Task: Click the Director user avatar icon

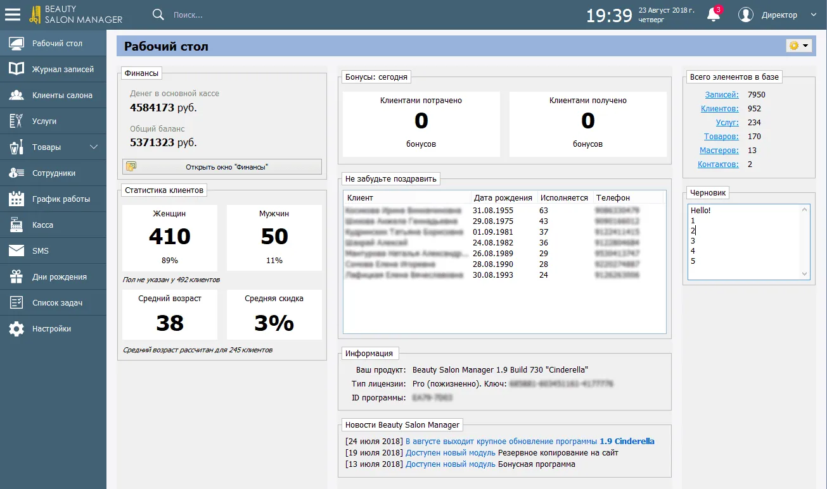Action: (x=746, y=15)
